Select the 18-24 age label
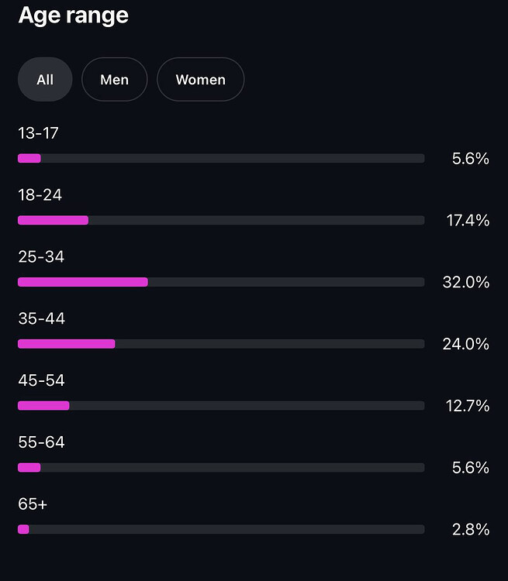This screenshot has height=581, width=508. click(40, 195)
